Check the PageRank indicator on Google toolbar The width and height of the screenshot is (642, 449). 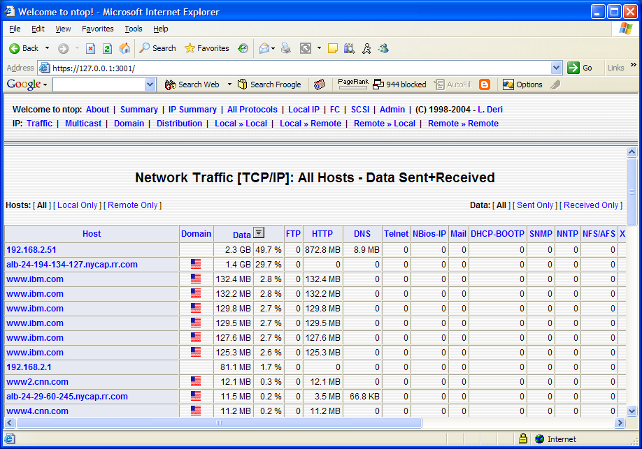[x=352, y=84]
